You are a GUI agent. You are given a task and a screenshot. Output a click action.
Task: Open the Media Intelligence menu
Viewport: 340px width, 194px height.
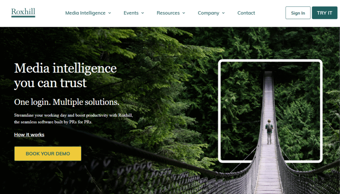[x=85, y=13]
